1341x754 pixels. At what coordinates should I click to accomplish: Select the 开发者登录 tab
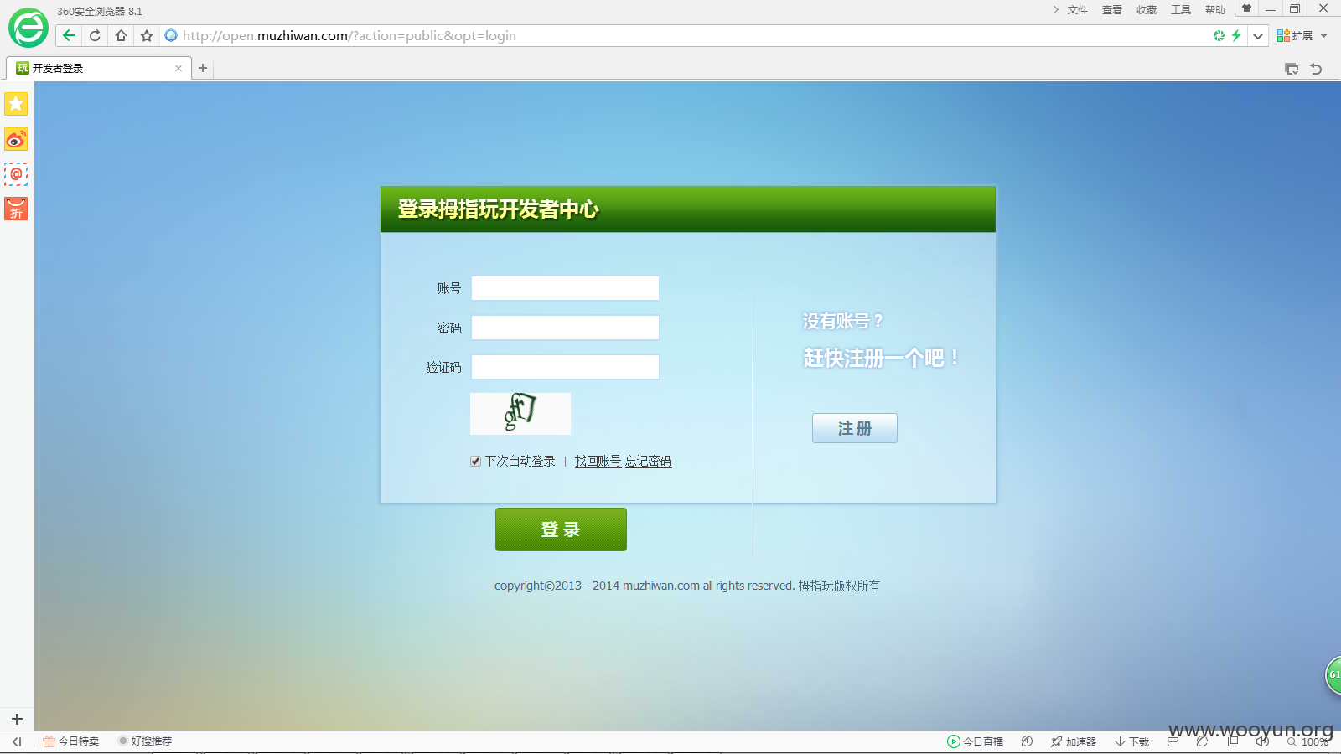[x=98, y=68]
